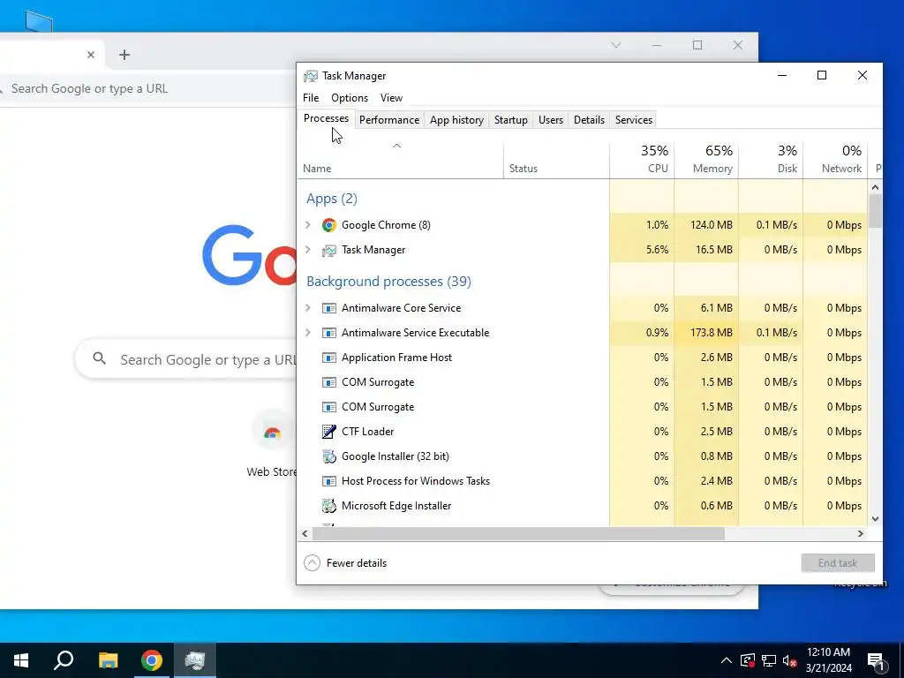Viewport: 904px width, 678px height.
Task: Open the View menu
Action: (x=391, y=97)
